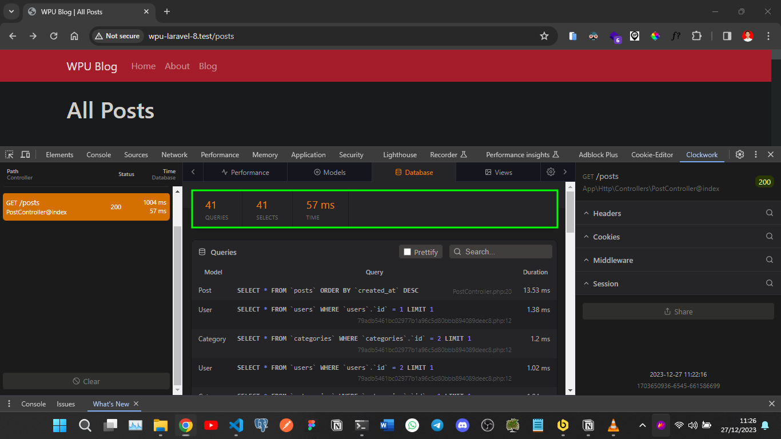Reload the current page
This screenshot has width=781, height=439.
click(x=54, y=35)
